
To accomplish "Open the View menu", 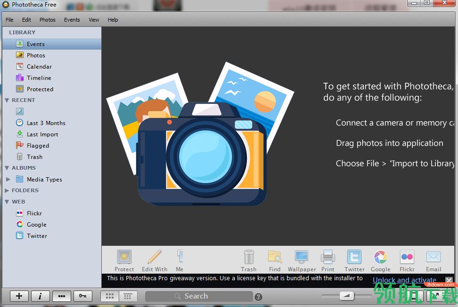I will click(94, 20).
